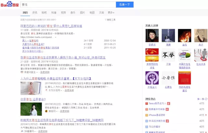Click the 换一换 refresh icon
208x133 pixels.
205,99
